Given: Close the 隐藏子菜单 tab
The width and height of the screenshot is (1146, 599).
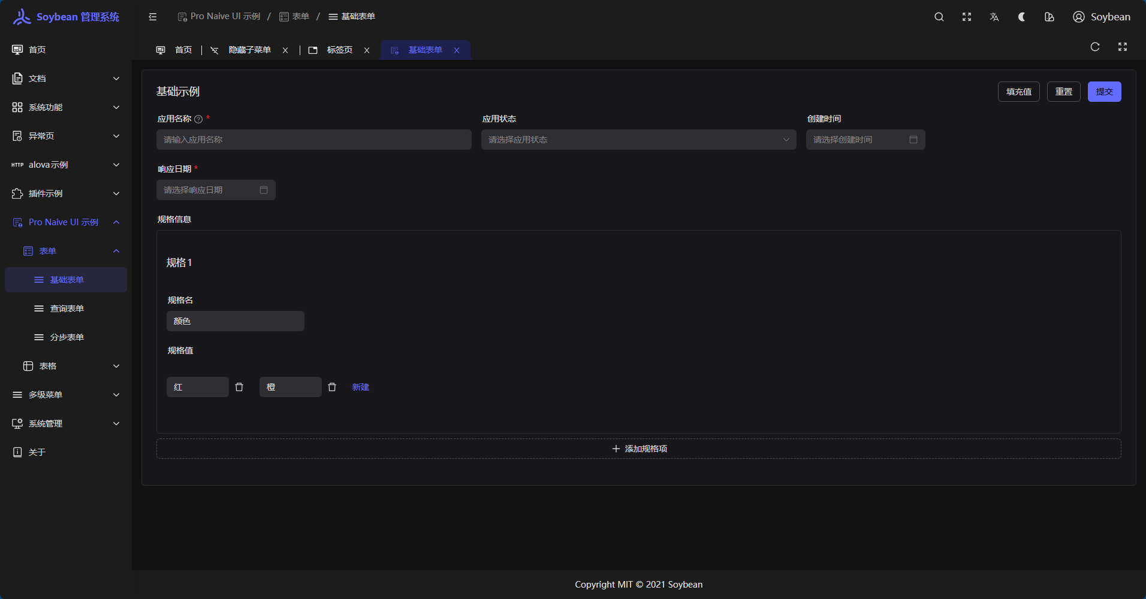Looking at the screenshot, I should [x=285, y=50].
